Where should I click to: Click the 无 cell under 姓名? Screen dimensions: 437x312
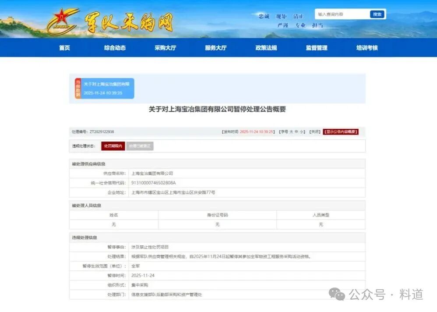pyautogui.click(x=114, y=224)
